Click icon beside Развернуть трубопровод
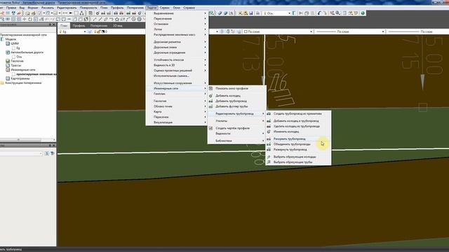Viewport: 449px width, 252px height. (x=269, y=150)
